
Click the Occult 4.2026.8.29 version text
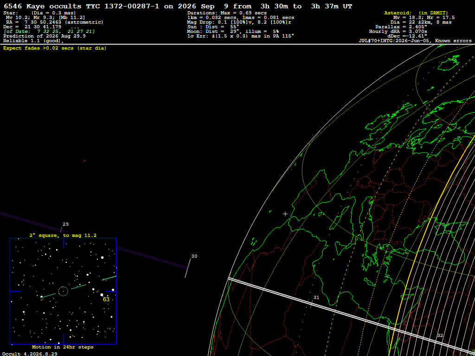pyautogui.click(x=30, y=354)
